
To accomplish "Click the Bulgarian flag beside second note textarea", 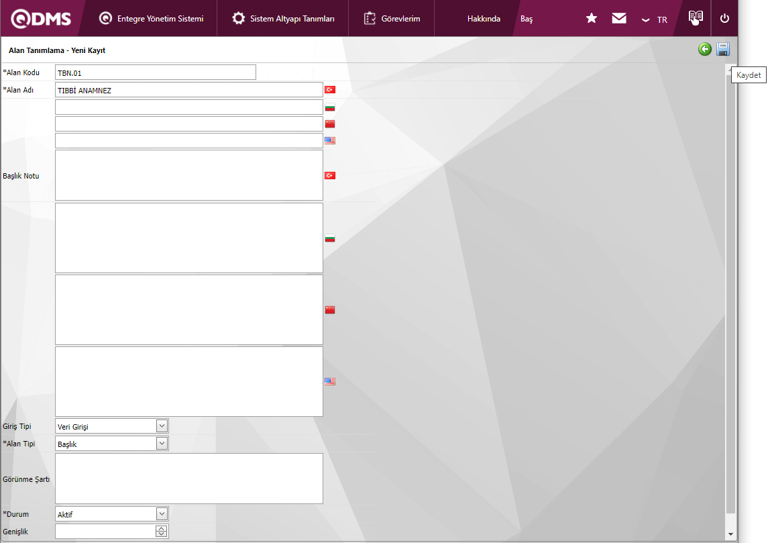I will 330,238.
